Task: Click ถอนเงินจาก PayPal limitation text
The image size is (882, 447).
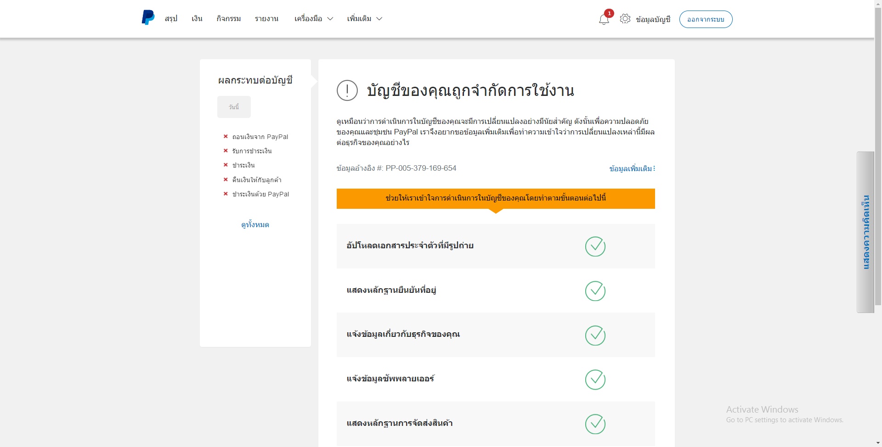Action: [260, 137]
